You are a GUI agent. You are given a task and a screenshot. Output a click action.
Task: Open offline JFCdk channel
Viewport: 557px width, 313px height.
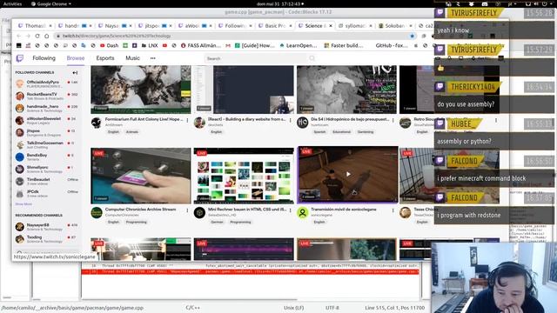[46, 193]
